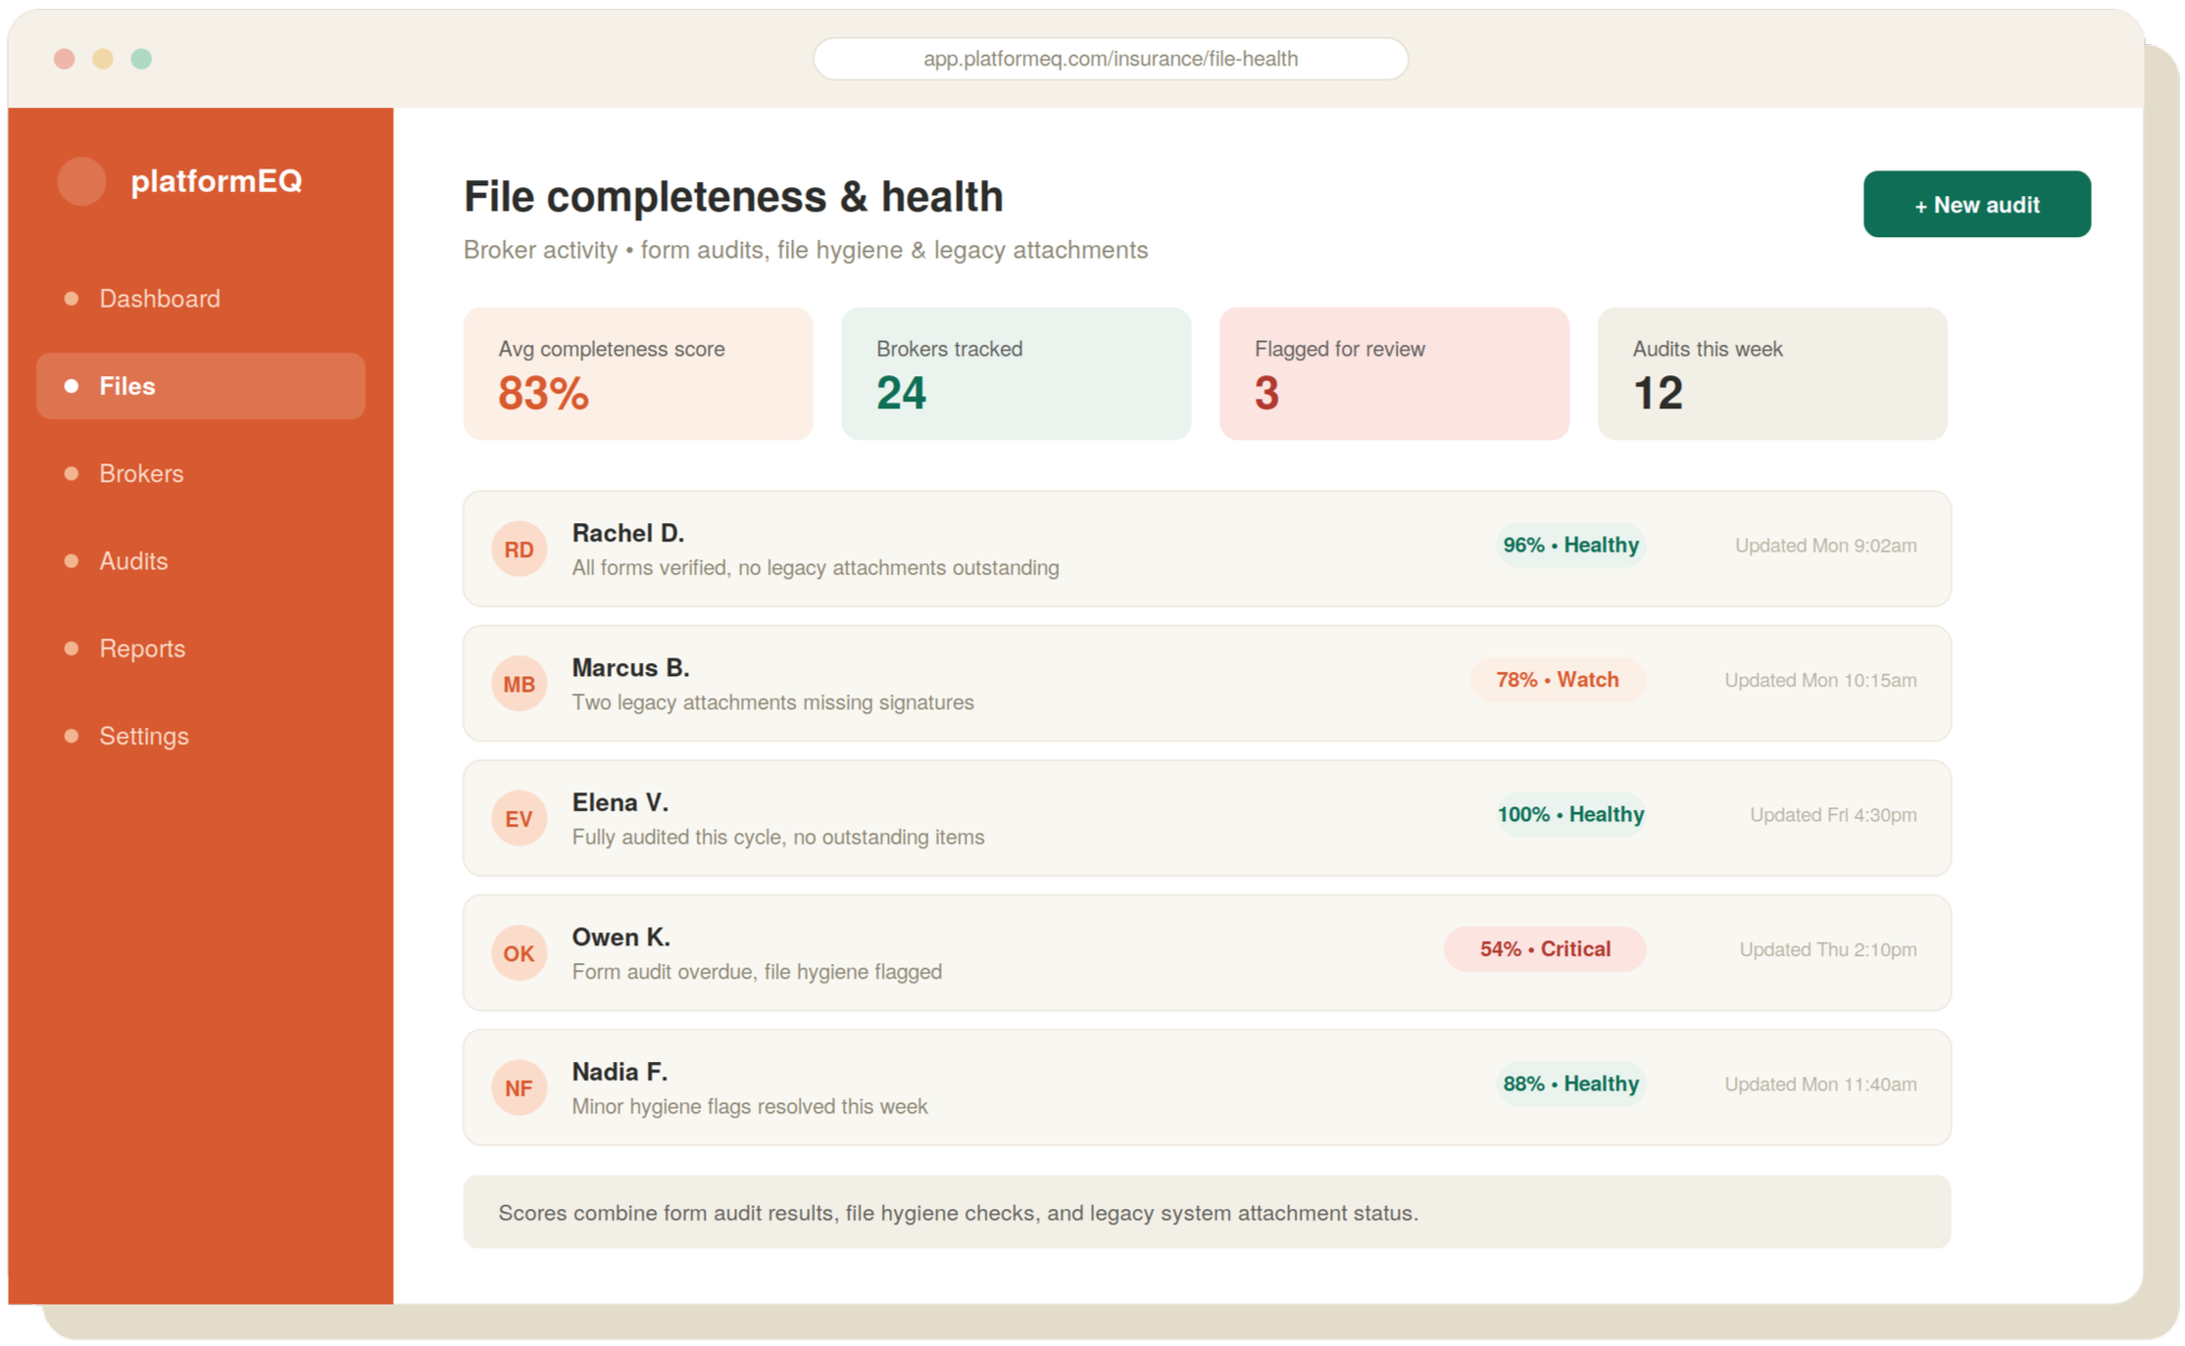Open the Flagged for review card

pyautogui.click(x=1394, y=374)
